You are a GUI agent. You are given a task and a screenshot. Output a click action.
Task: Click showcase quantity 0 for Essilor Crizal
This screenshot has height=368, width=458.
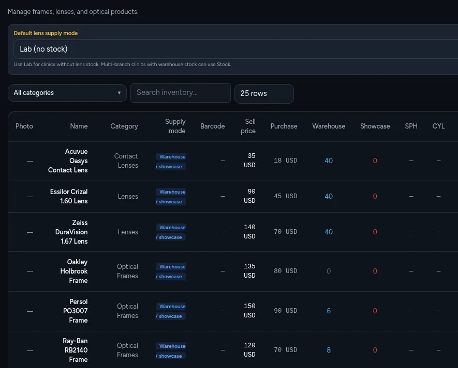pyautogui.click(x=375, y=196)
